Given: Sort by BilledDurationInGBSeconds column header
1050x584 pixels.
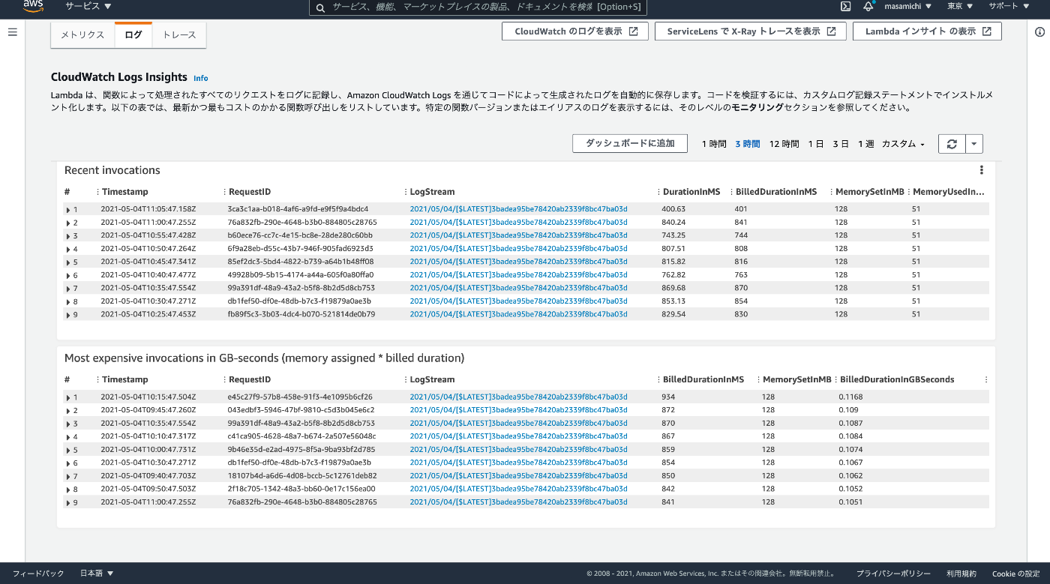Looking at the screenshot, I should click(897, 379).
